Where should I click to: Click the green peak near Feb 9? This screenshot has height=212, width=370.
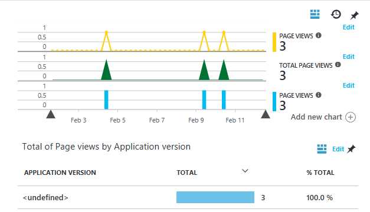(x=204, y=70)
